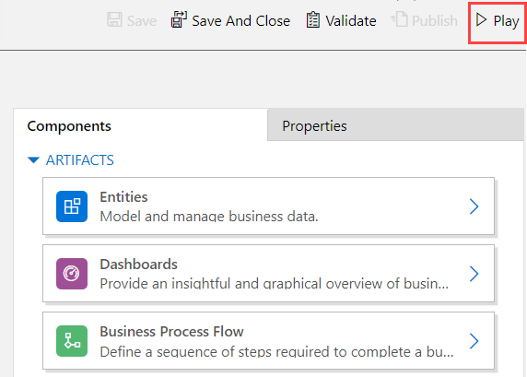The image size is (527, 377).
Task: Click the Validate clipboard icon
Action: (x=313, y=19)
